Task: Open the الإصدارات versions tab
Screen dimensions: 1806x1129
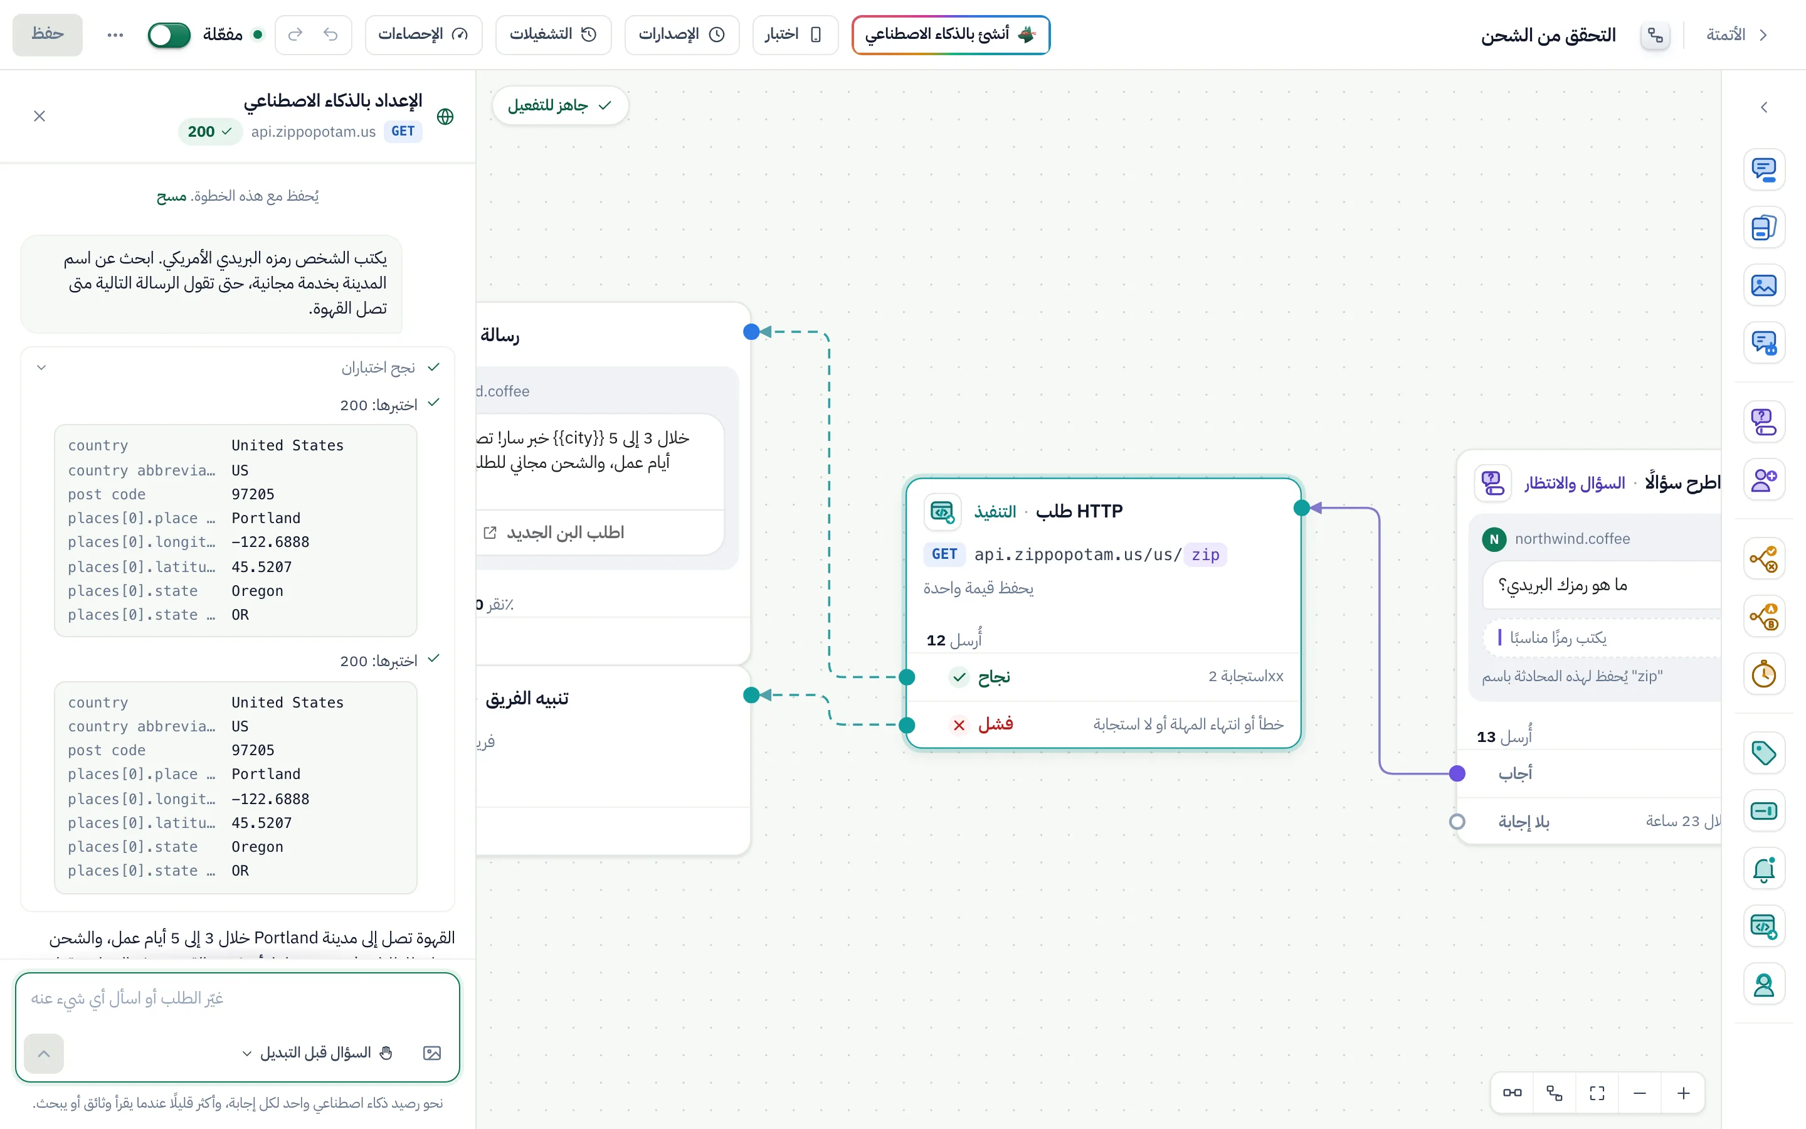Action: [x=682, y=35]
